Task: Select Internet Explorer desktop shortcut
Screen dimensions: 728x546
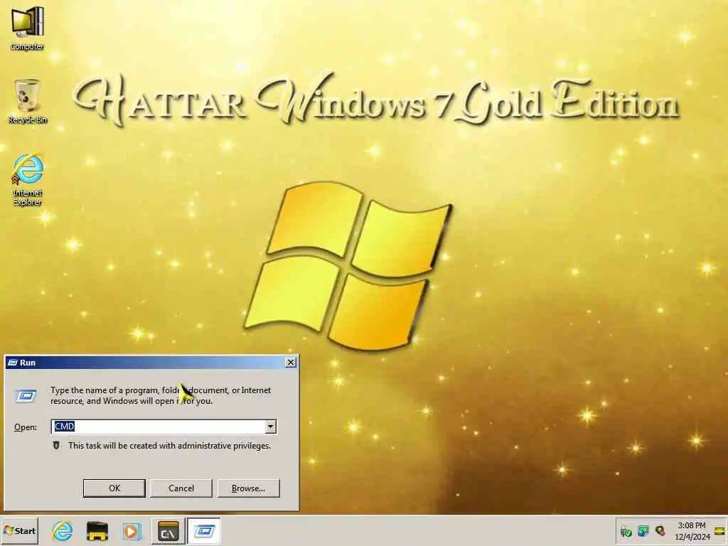Action: click(28, 179)
